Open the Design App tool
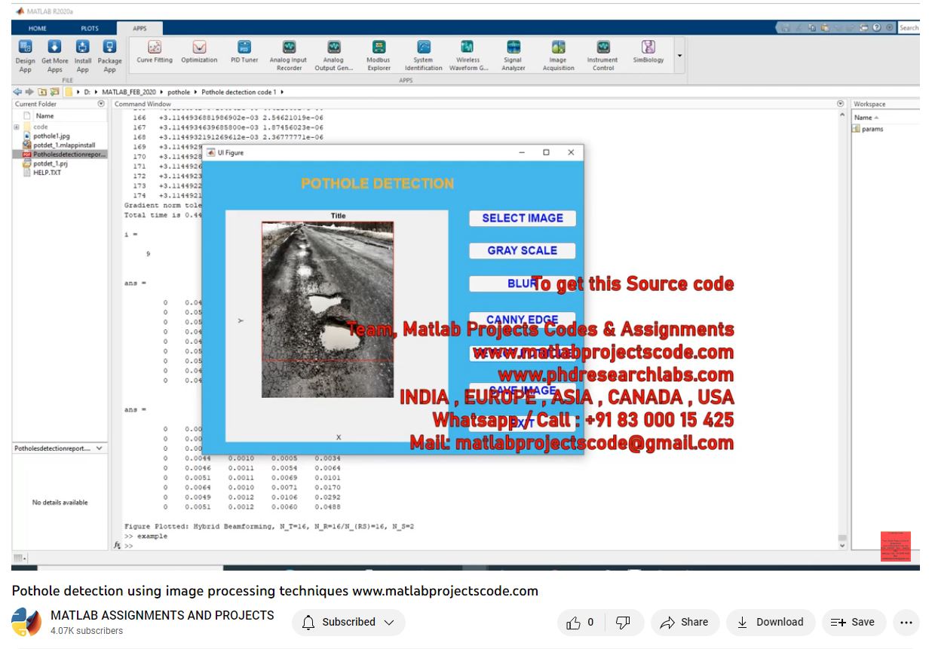 (x=25, y=57)
